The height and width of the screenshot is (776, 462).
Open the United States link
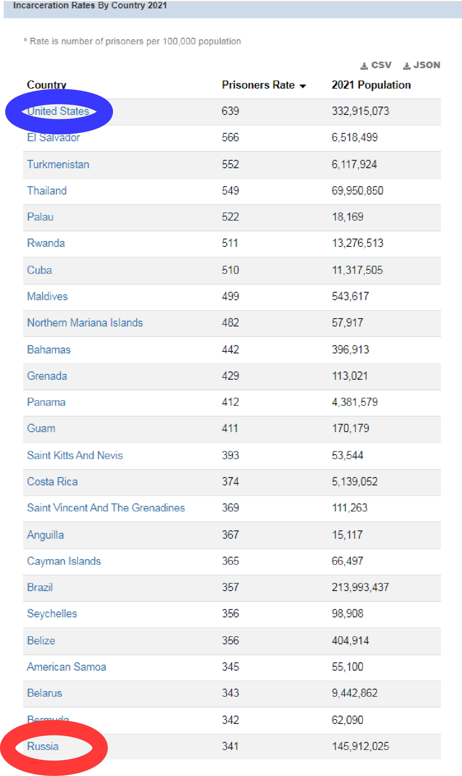(58, 111)
